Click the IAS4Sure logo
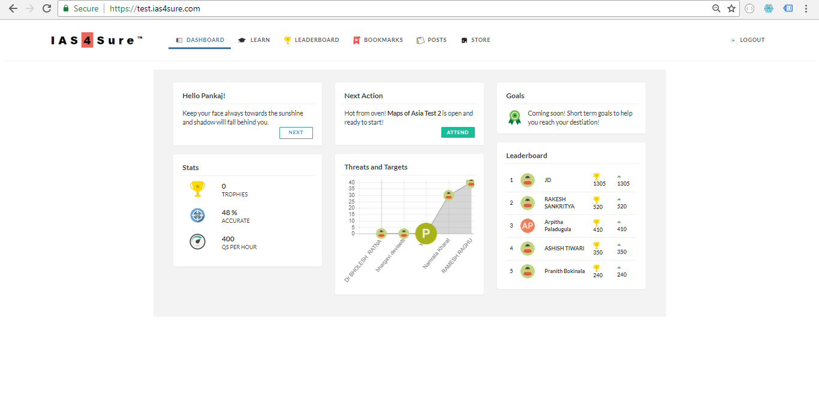Screen dimensions: 819x415 (x=97, y=40)
